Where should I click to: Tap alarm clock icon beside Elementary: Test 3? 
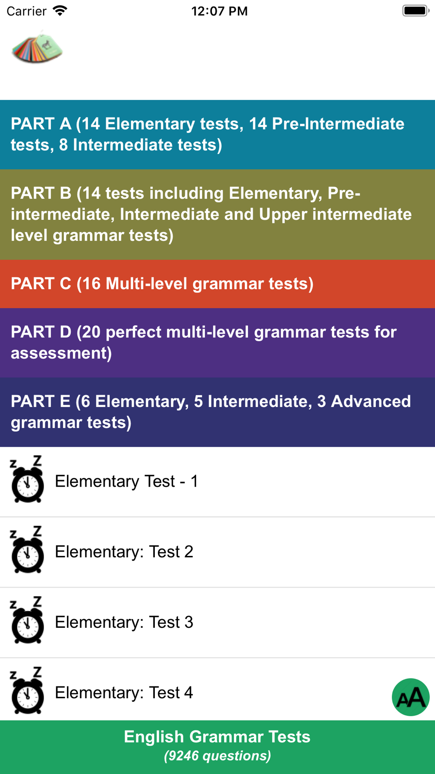[x=27, y=620]
